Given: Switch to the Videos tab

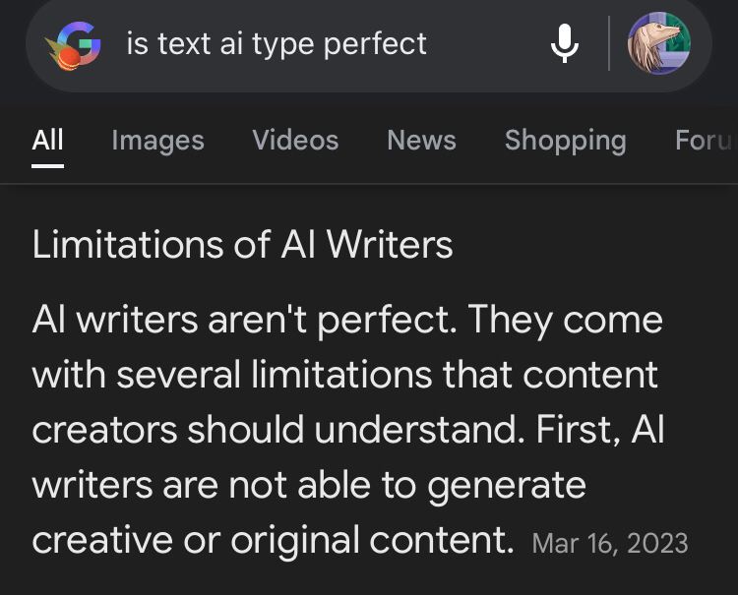Looking at the screenshot, I should [x=295, y=141].
